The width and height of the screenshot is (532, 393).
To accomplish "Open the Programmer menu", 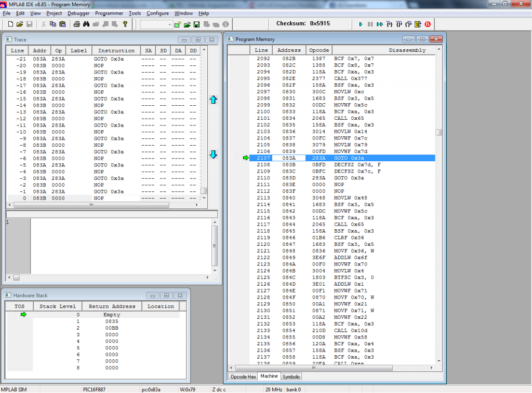I will pos(109,13).
